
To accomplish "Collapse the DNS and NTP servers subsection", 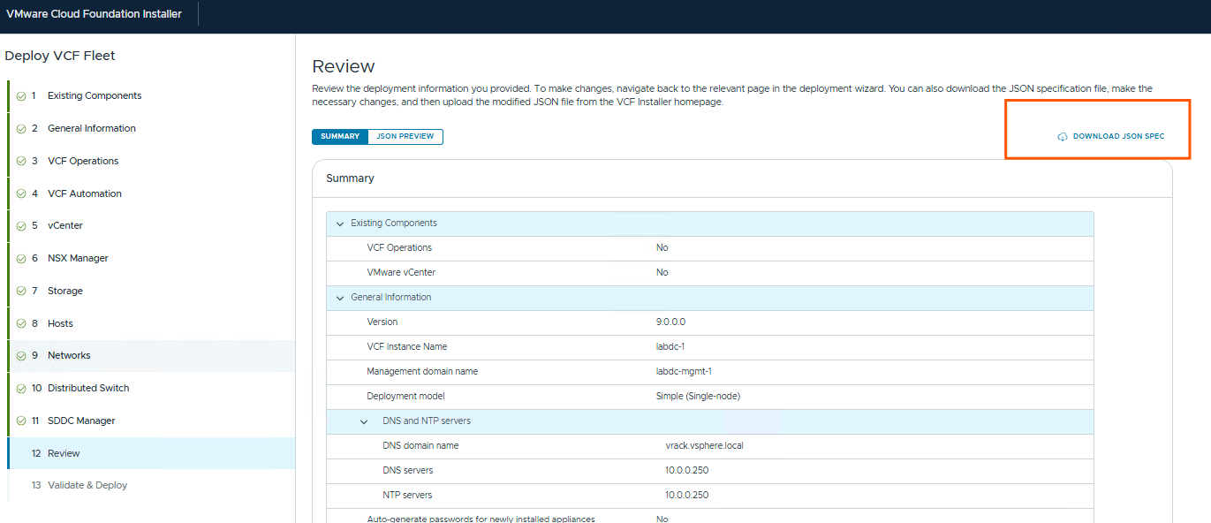I will click(x=364, y=421).
